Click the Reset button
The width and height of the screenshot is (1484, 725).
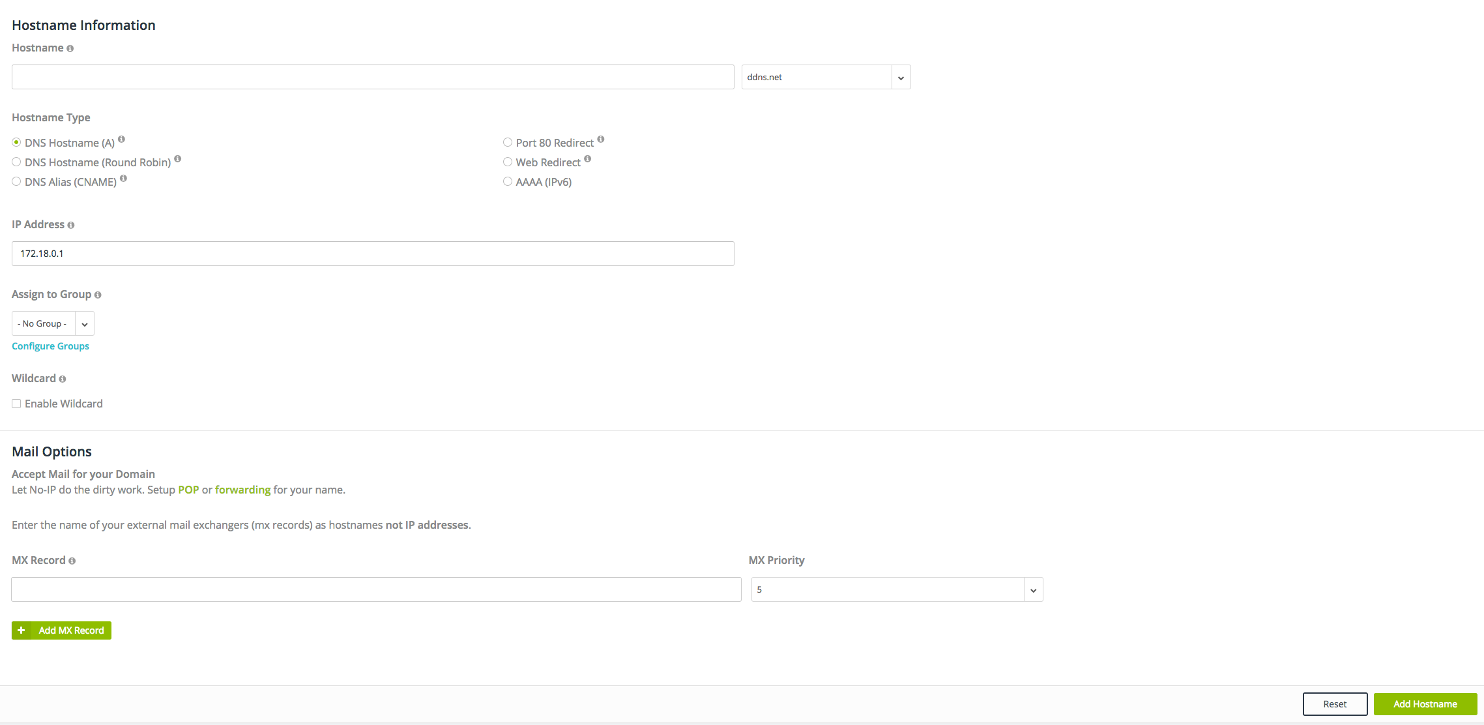click(1335, 703)
